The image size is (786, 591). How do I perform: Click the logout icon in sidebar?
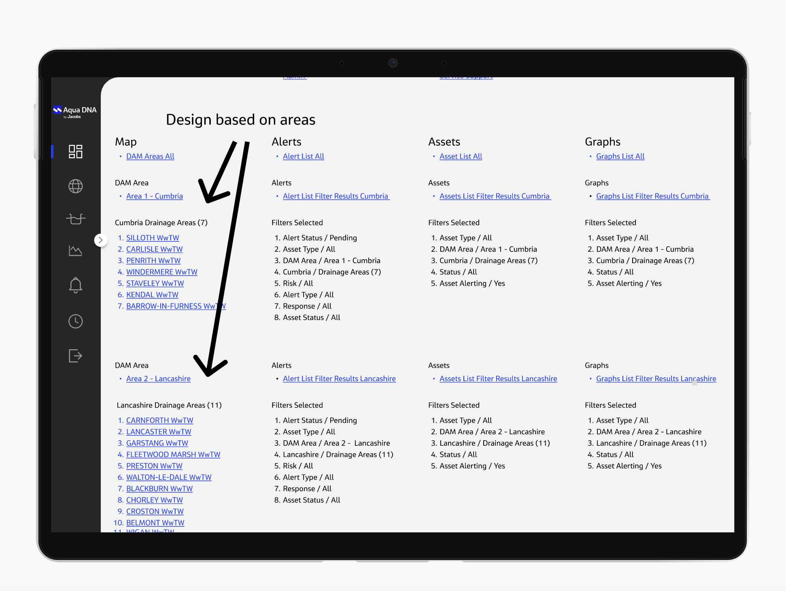(75, 356)
